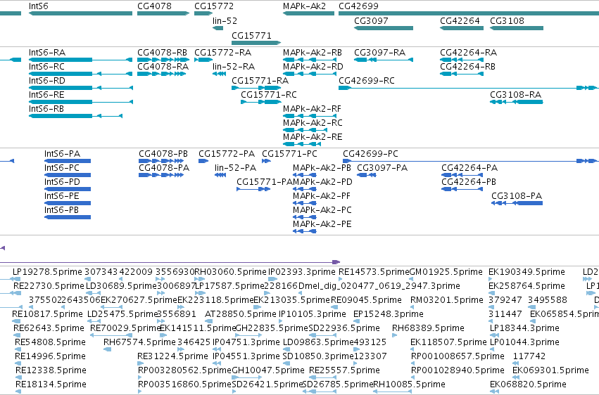Screen dimensions: 599x395
Task: Select transcript MAPk-Ak2-RE
Action: pyautogui.click(x=302, y=144)
